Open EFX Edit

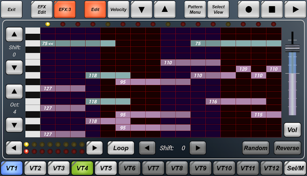pyautogui.click(x=42, y=9)
